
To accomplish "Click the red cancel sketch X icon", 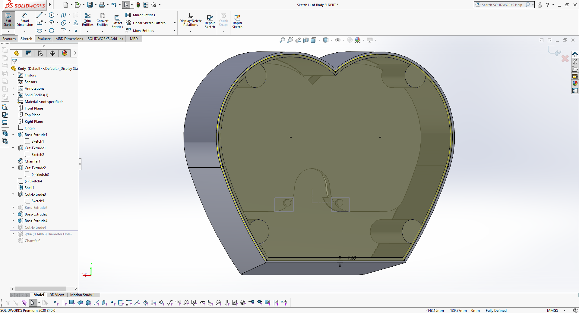I will (x=565, y=59).
